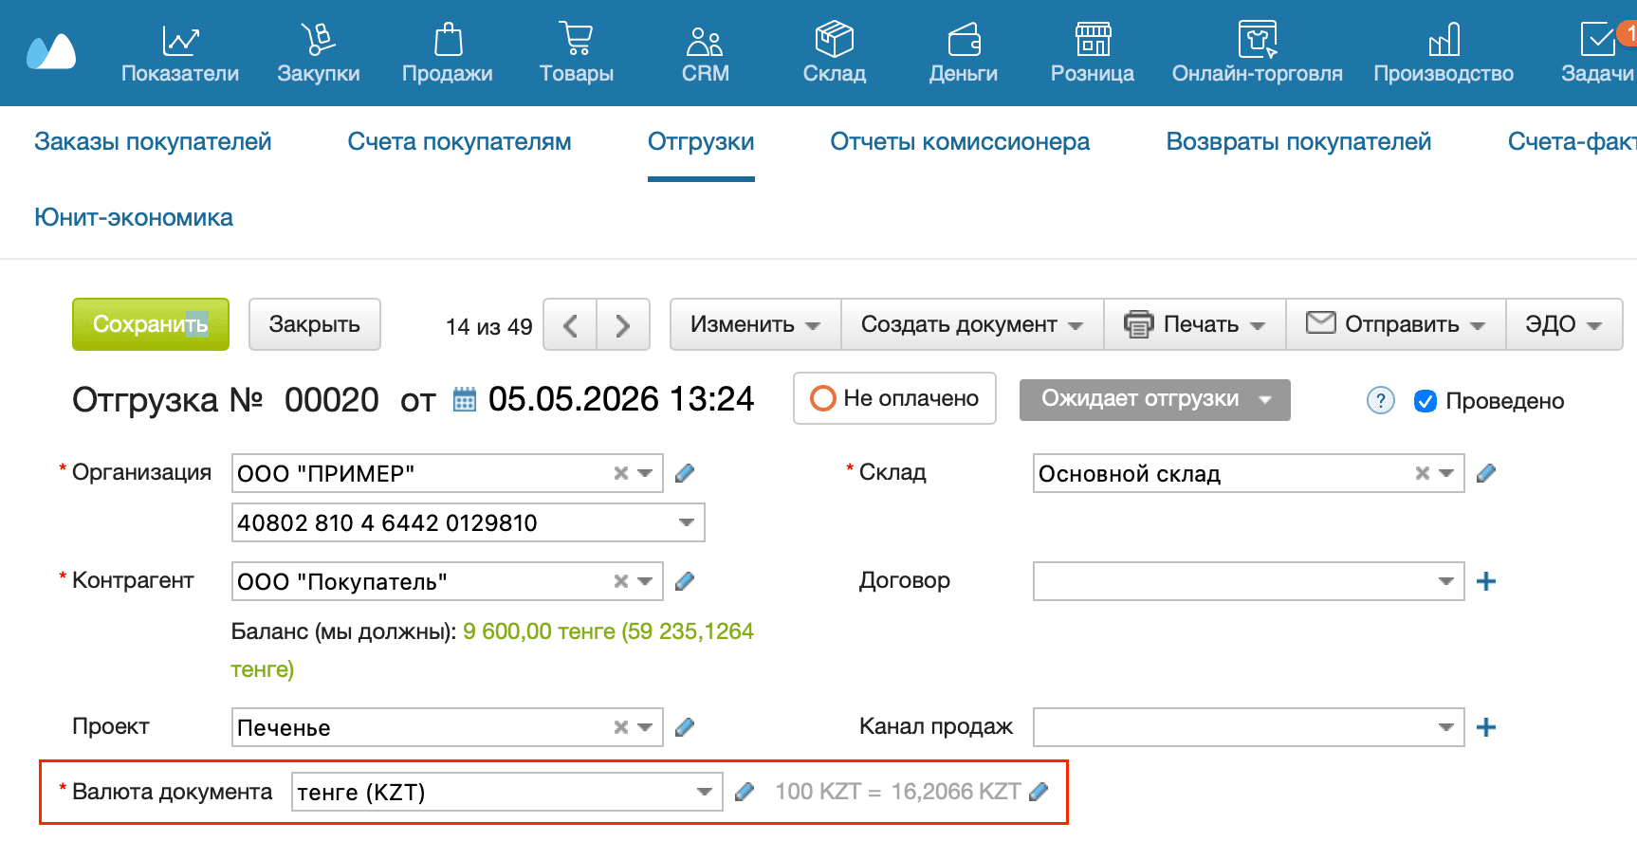Click the date 05.05.2026 13:24 field
1637x859 pixels.
tap(621, 399)
